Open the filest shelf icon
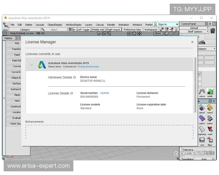 tap(210, 141)
